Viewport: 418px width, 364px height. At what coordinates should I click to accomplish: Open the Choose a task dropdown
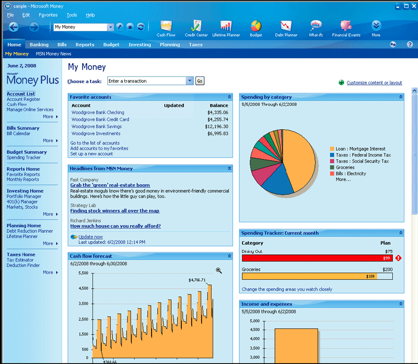[x=190, y=81]
